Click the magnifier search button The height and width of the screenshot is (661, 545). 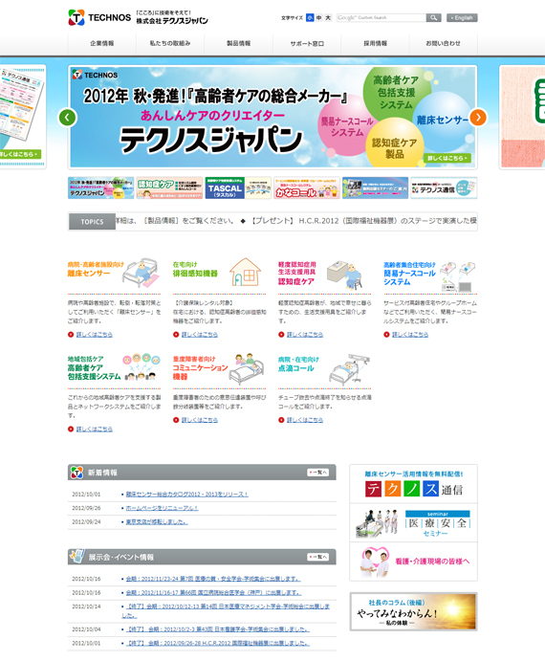tap(433, 18)
